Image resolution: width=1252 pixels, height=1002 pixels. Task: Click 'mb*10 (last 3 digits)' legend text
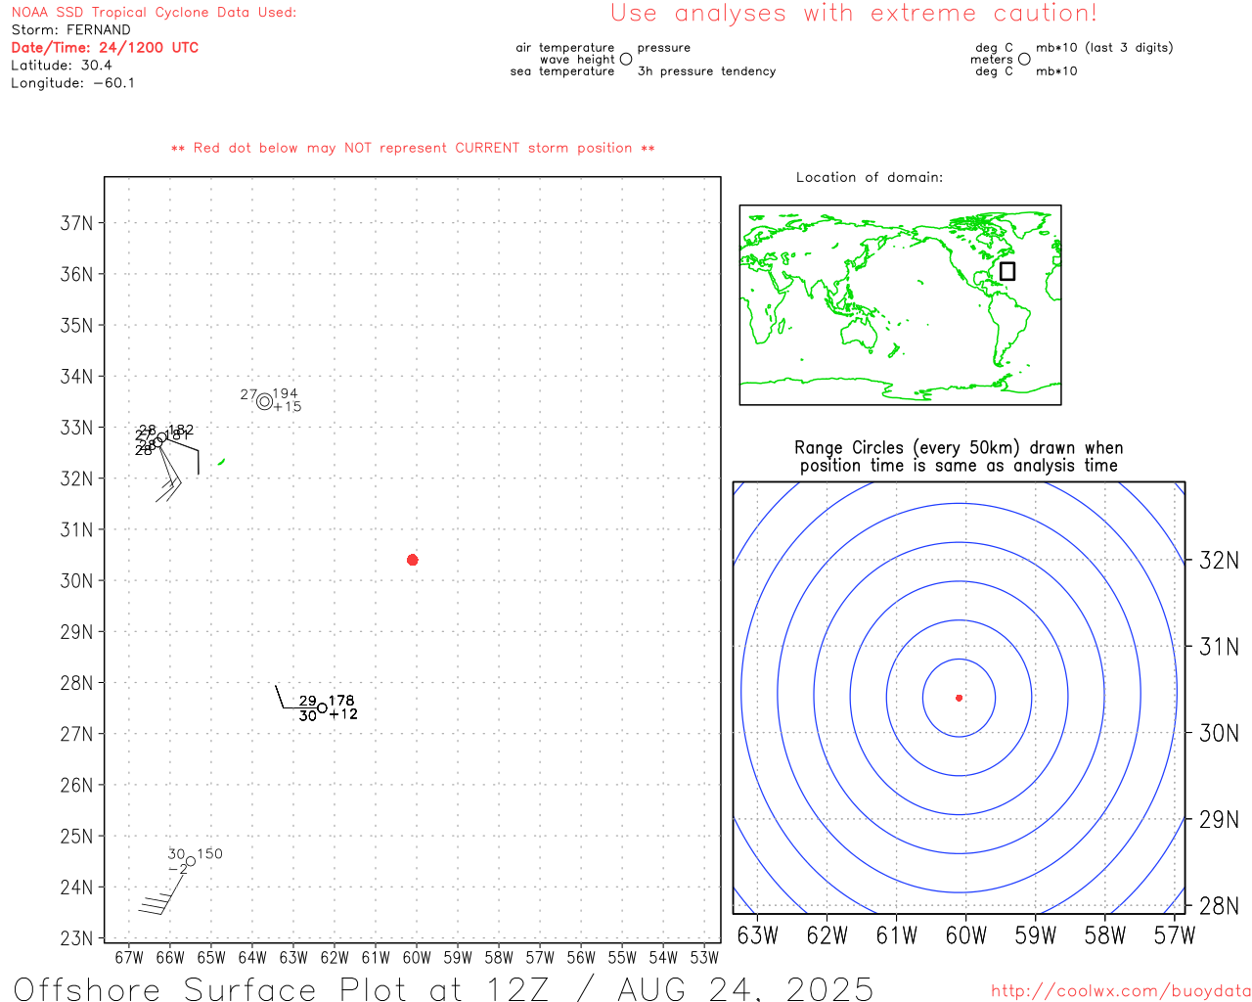pos(1104,48)
